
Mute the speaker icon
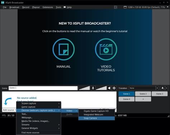(109, 88)
